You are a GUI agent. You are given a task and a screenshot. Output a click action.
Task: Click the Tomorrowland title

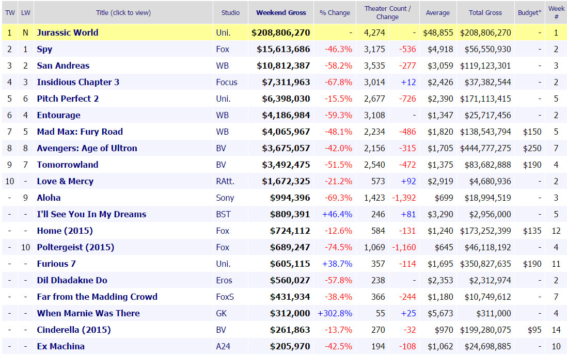(x=68, y=165)
